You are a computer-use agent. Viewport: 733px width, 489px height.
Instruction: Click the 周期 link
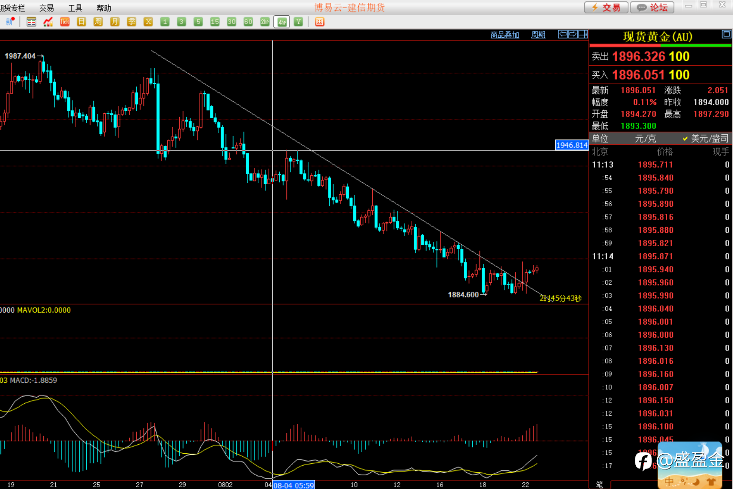(x=538, y=35)
